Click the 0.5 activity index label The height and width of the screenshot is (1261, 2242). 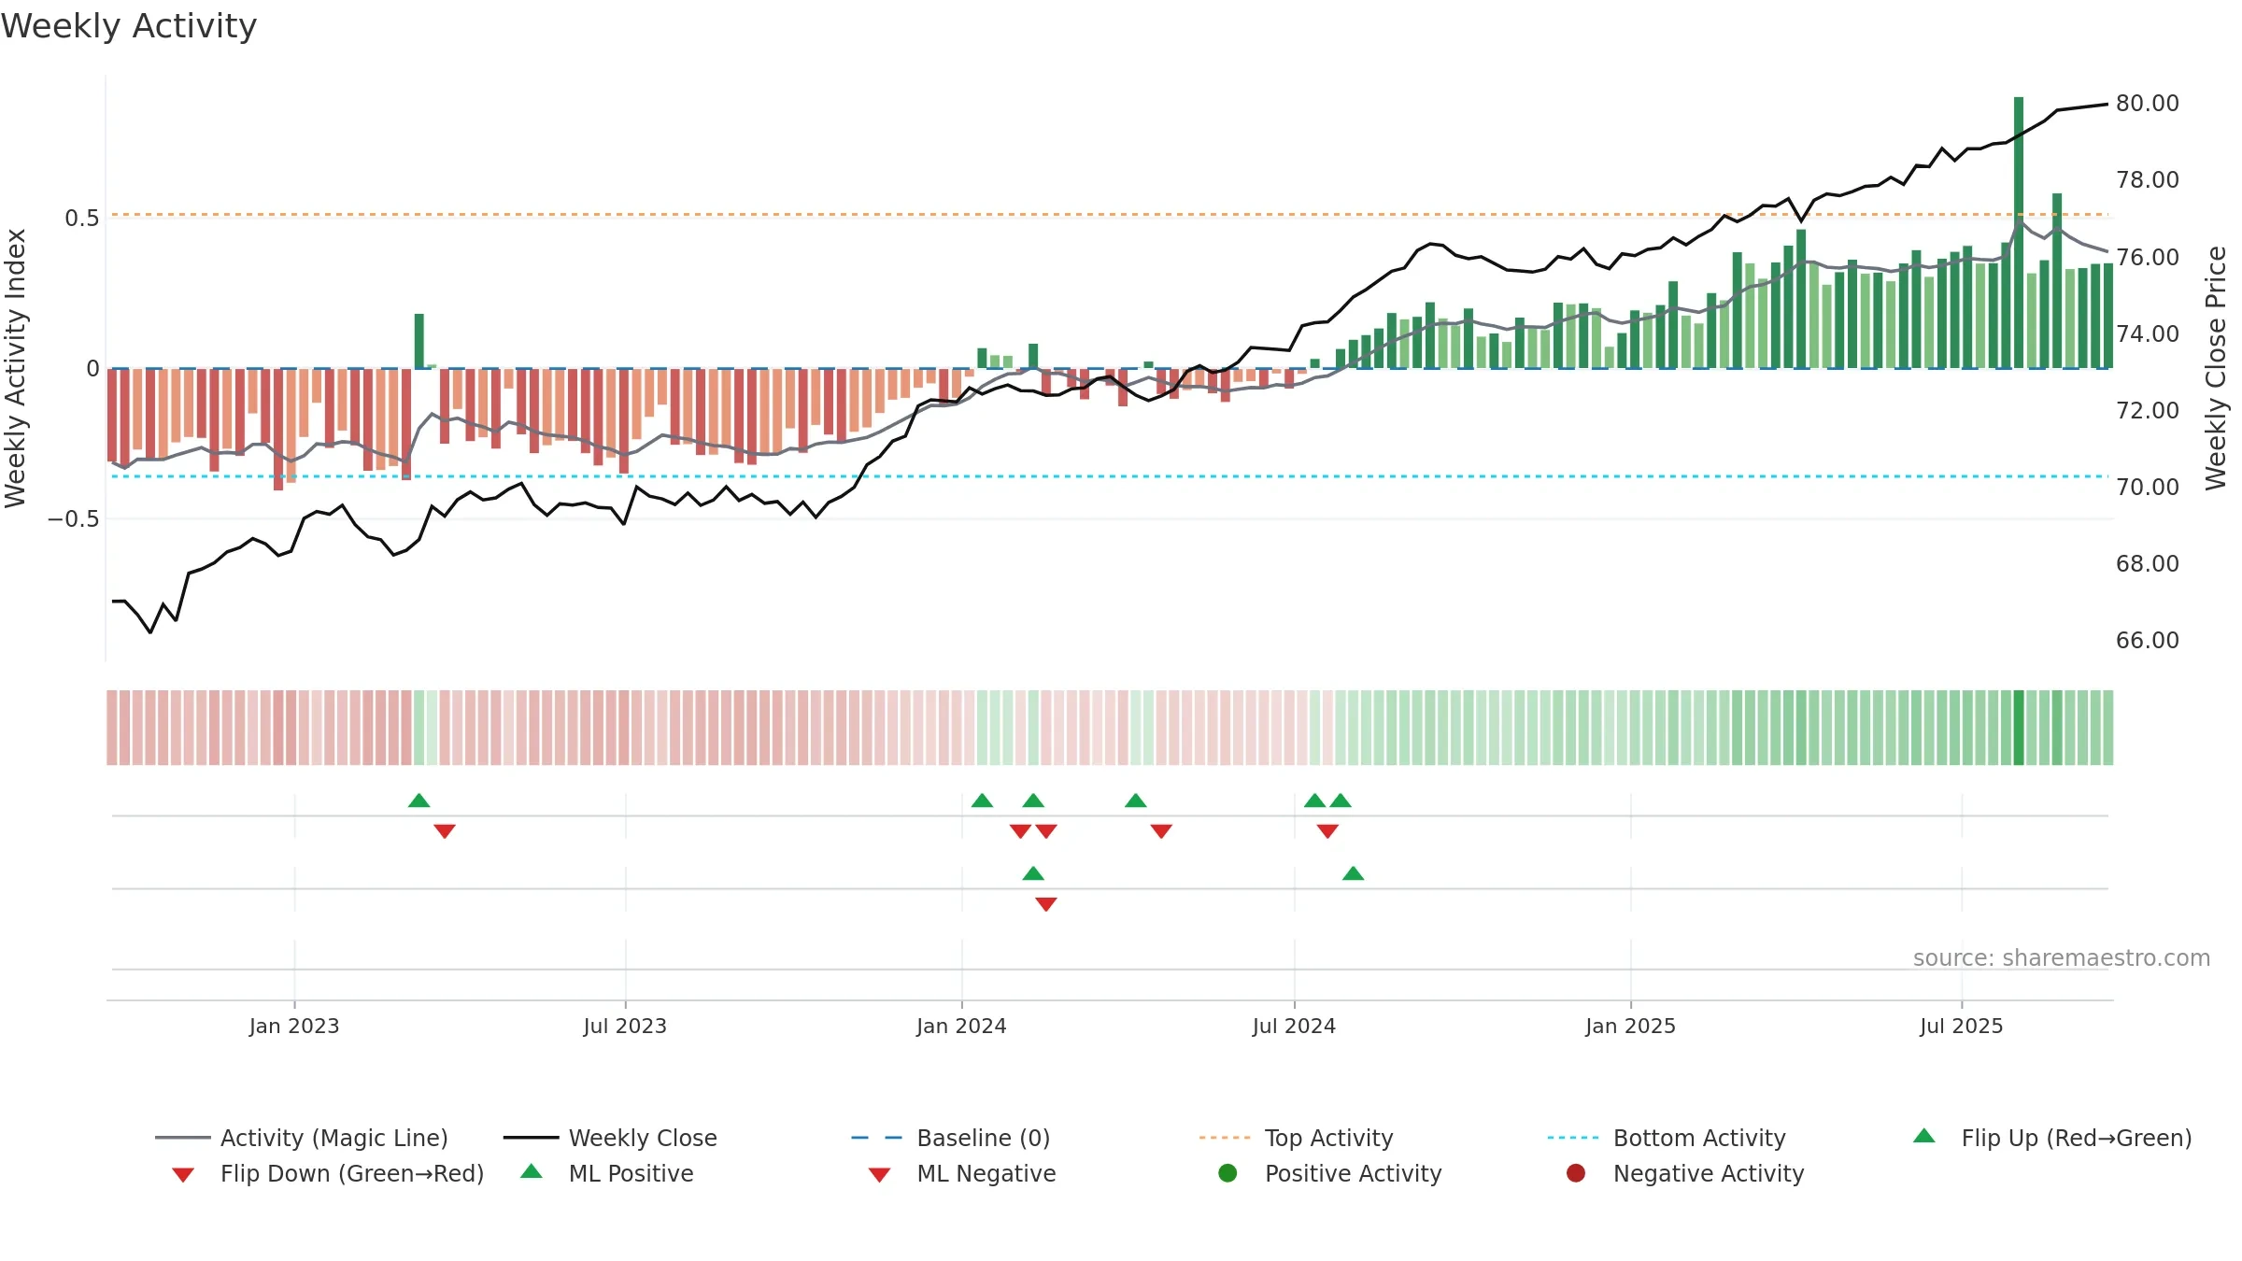click(x=81, y=219)
